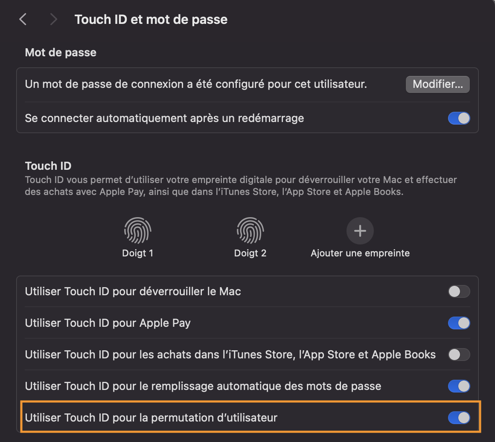Turn off Touch ID for Apple Pay

pyautogui.click(x=459, y=323)
